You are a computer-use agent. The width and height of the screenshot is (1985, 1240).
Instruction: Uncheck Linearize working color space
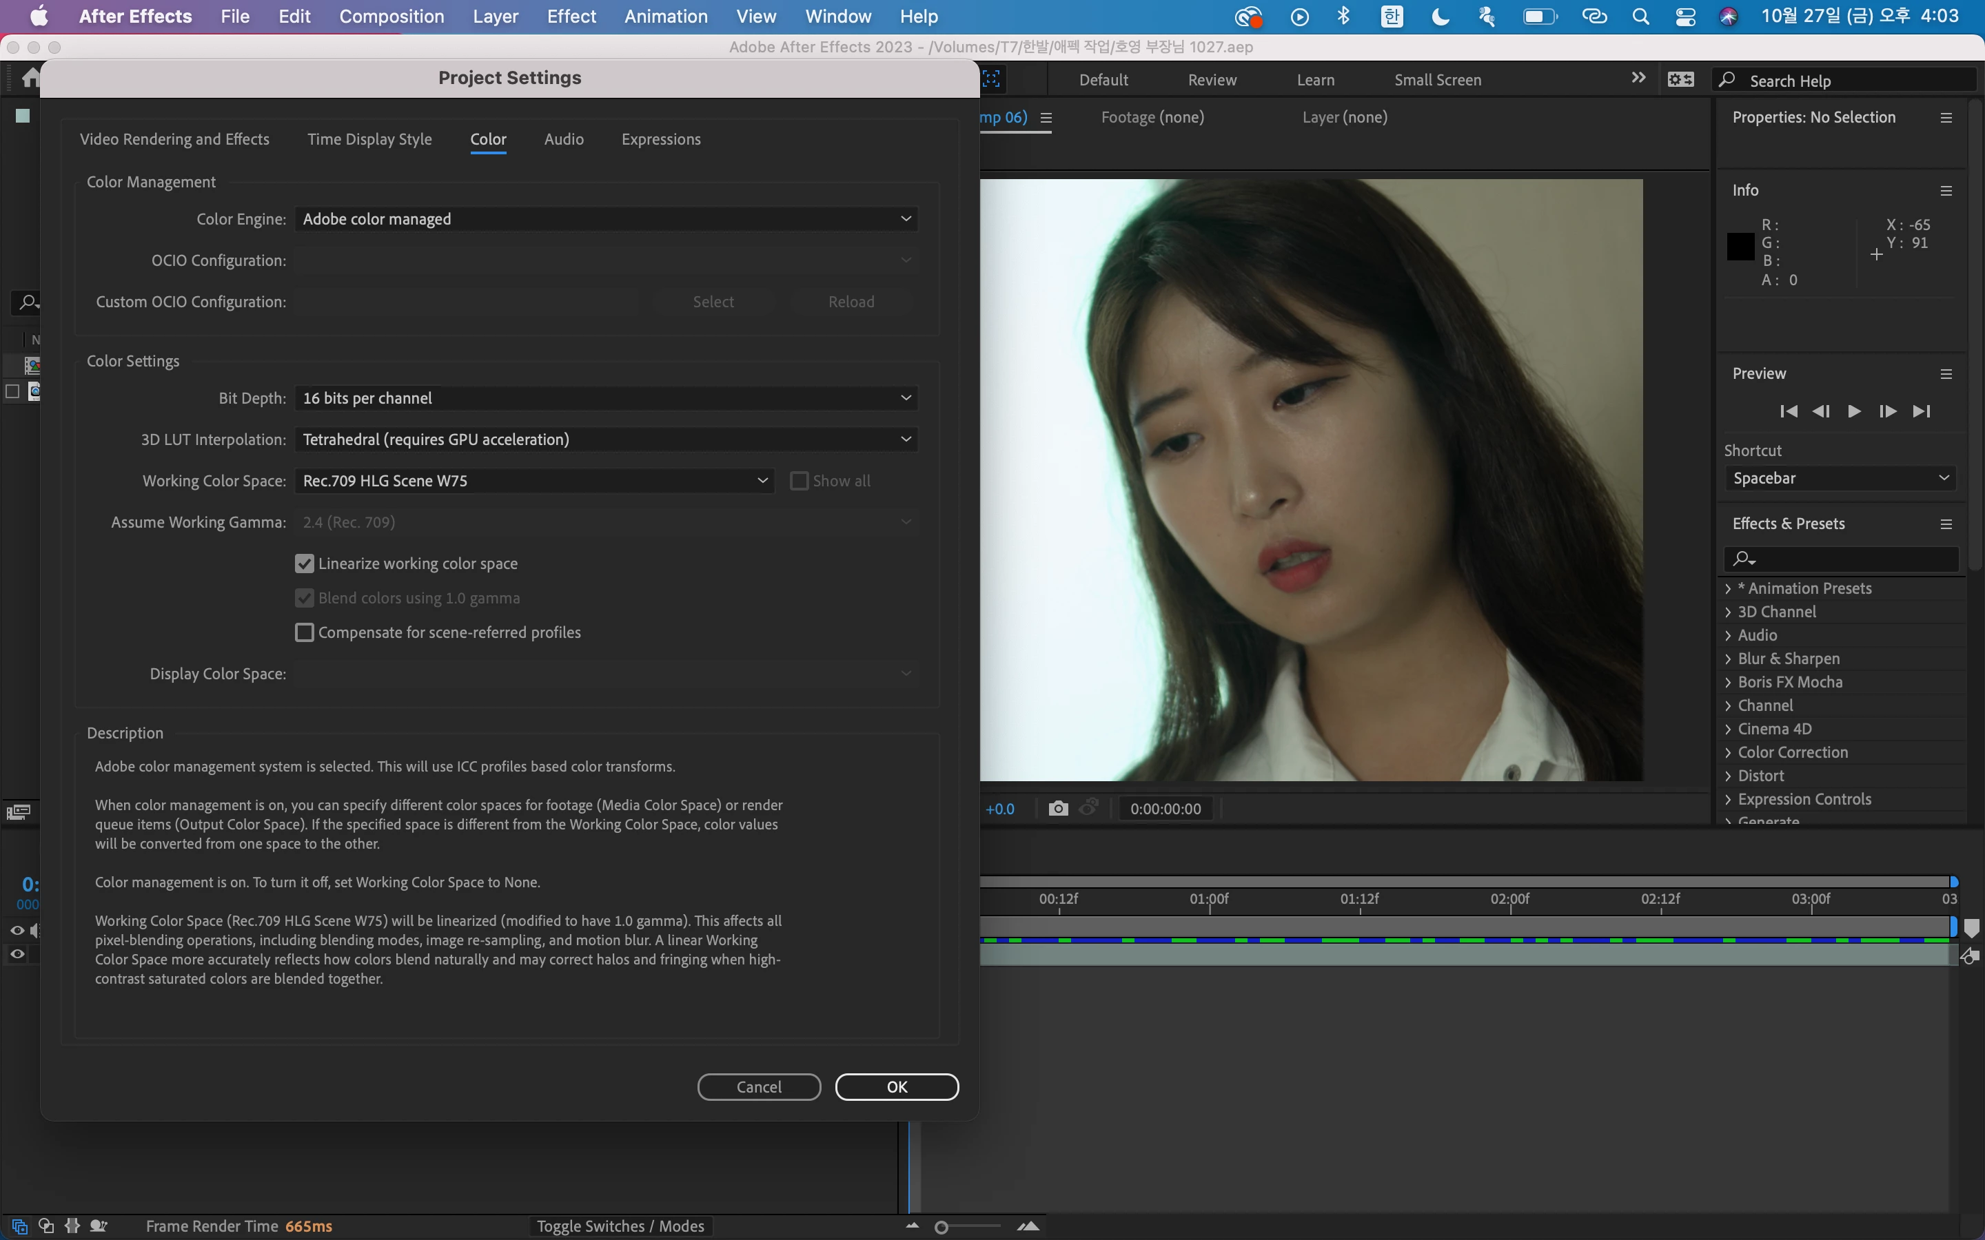point(305,564)
